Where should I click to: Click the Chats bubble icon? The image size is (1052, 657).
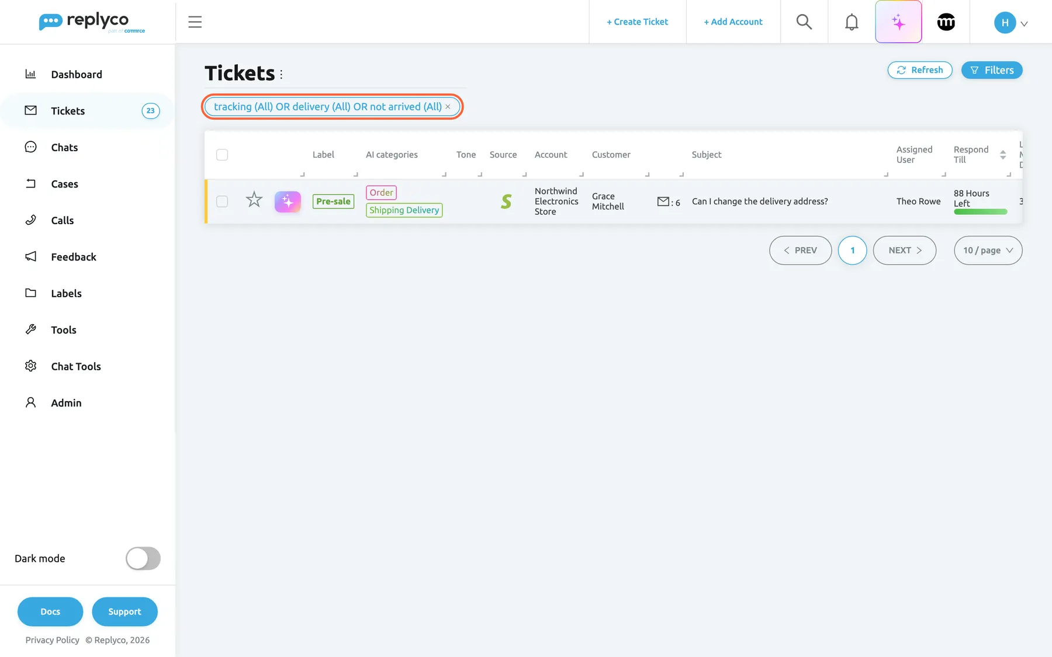click(31, 147)
